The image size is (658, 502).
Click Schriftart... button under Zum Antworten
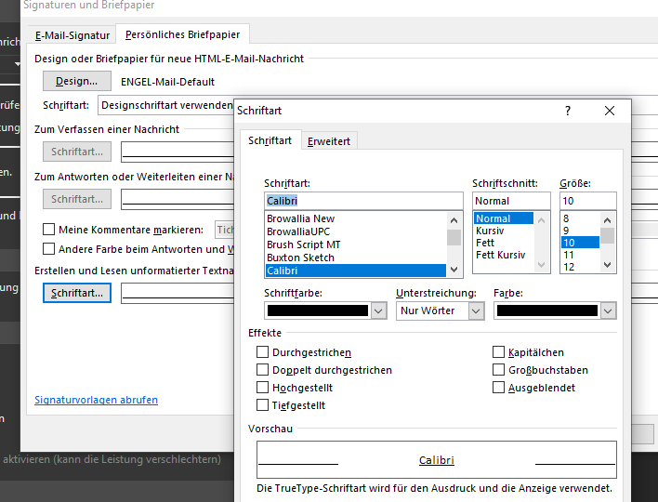pyautogui.click(x=77, y=199)
